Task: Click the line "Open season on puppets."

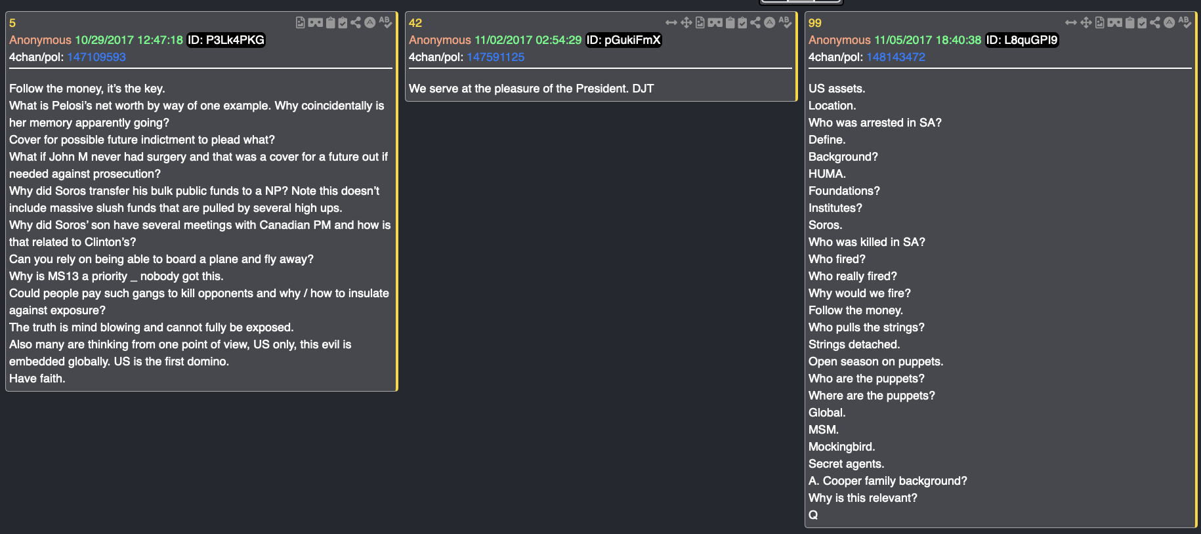Action: coord(875,361)
